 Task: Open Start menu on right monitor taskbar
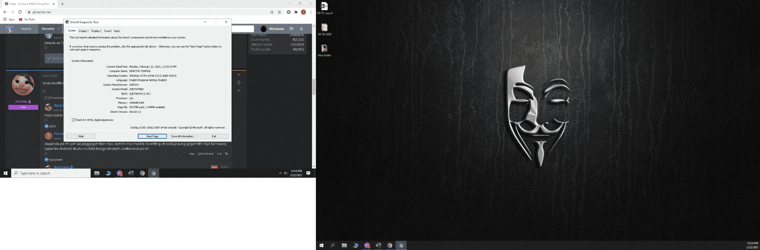tap(321, 245)
